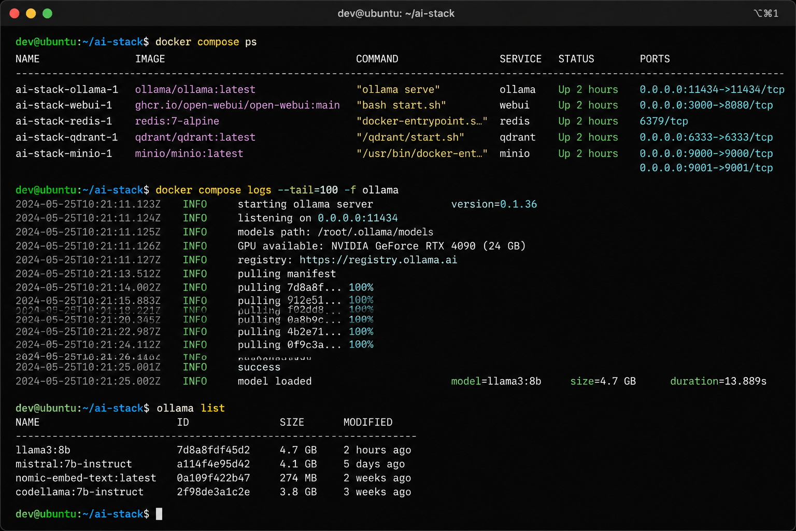This screenshot has height=531, width=796.
Task: Select the ID column header
Action: point(183,423)
